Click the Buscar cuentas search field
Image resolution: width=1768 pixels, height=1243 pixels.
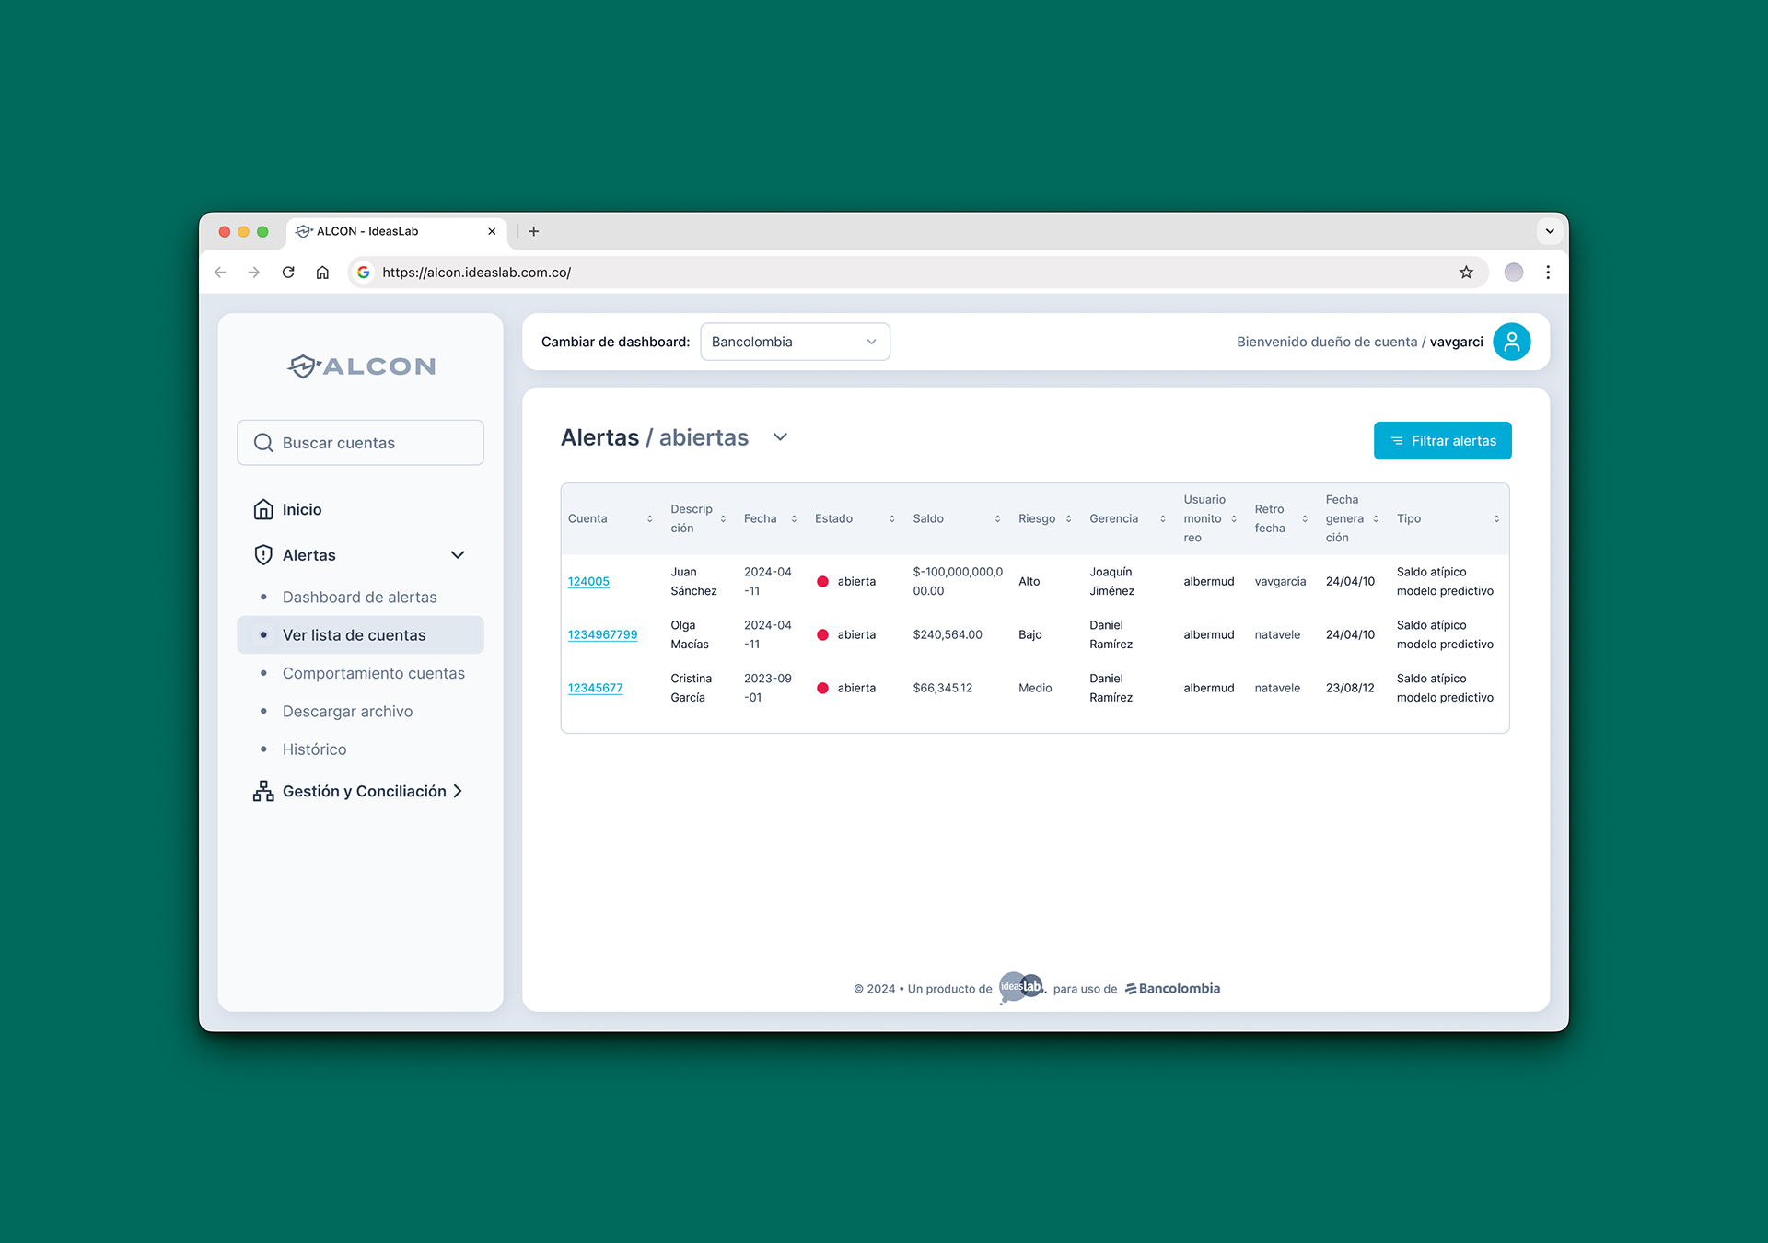click(361, 443)
